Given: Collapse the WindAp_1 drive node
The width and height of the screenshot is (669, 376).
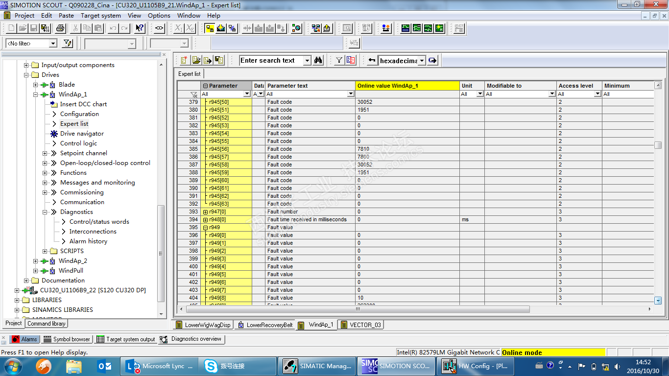Looking at the screenshot, I should (36, 94).
